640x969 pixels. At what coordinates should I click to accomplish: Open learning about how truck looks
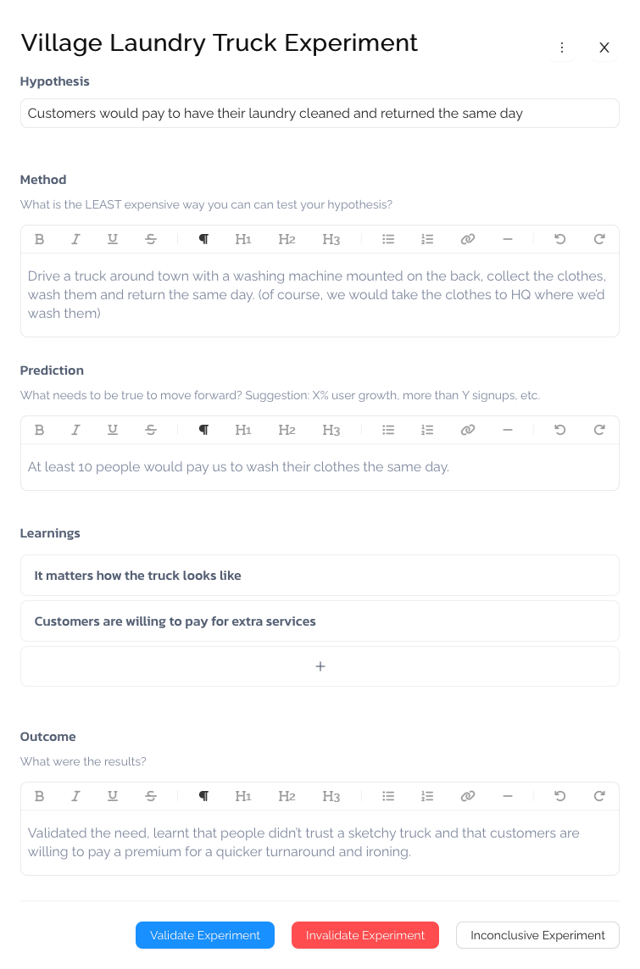(320, 576)
